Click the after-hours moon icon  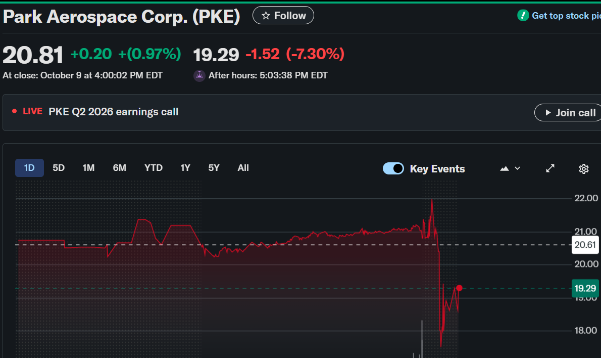coord(199,76)
